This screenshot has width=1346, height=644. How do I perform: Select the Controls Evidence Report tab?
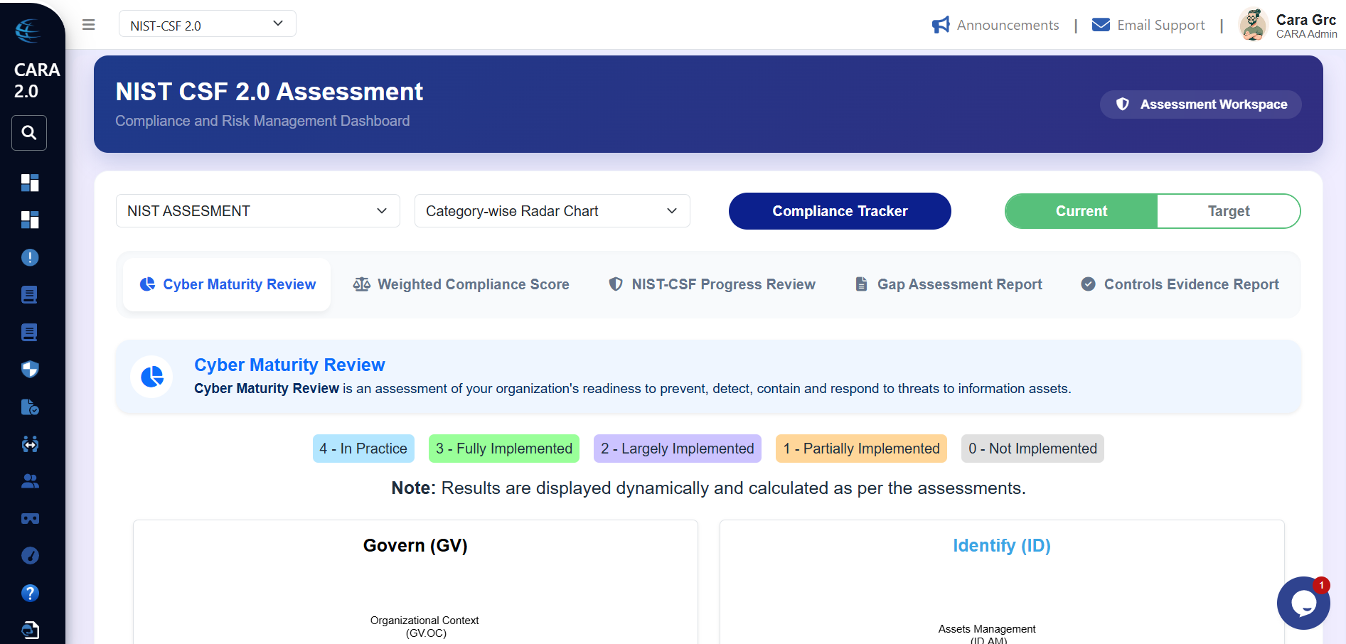[x=1180, y=284]
